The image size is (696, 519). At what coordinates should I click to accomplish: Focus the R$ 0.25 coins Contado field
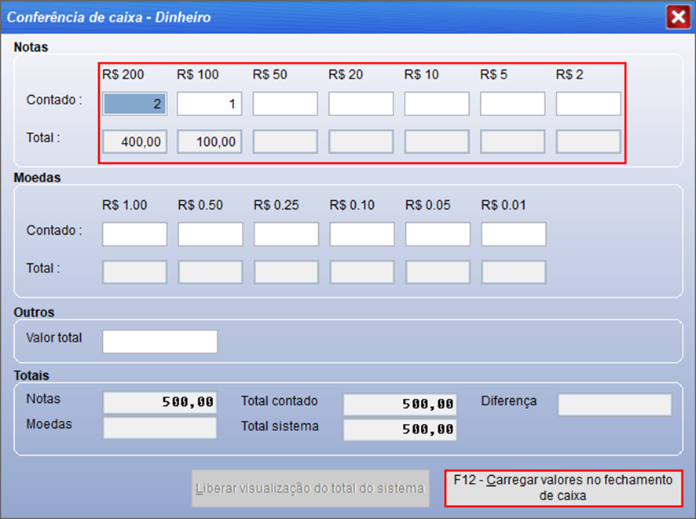286,234
